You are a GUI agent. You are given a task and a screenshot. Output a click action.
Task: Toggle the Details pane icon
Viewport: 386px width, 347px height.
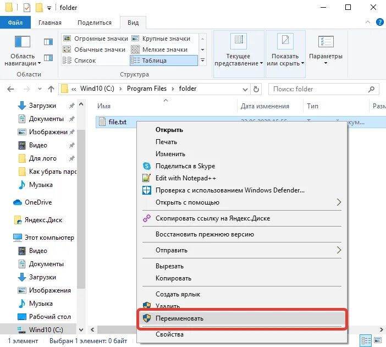tap(48, 58)
